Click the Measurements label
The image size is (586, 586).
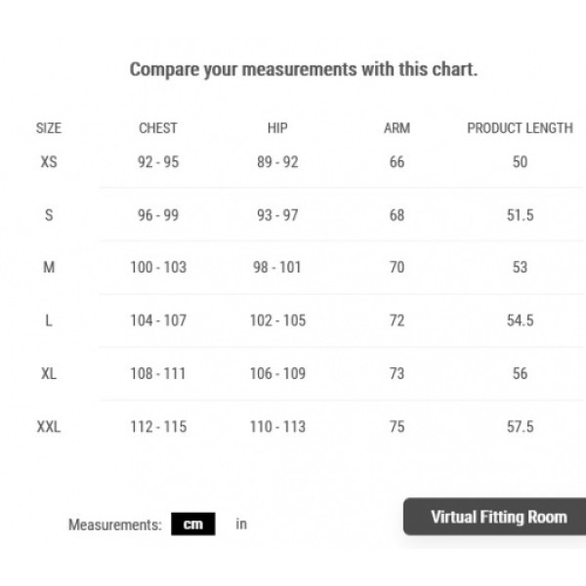coord(114,524)
